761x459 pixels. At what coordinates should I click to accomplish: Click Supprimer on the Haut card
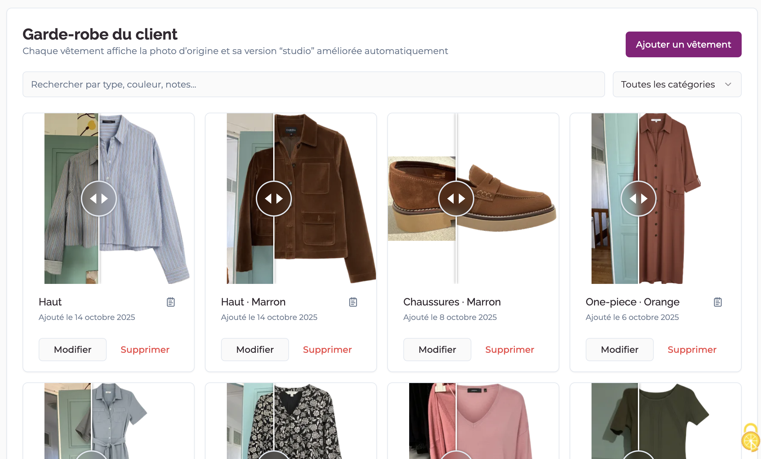(x=145, y=350)
